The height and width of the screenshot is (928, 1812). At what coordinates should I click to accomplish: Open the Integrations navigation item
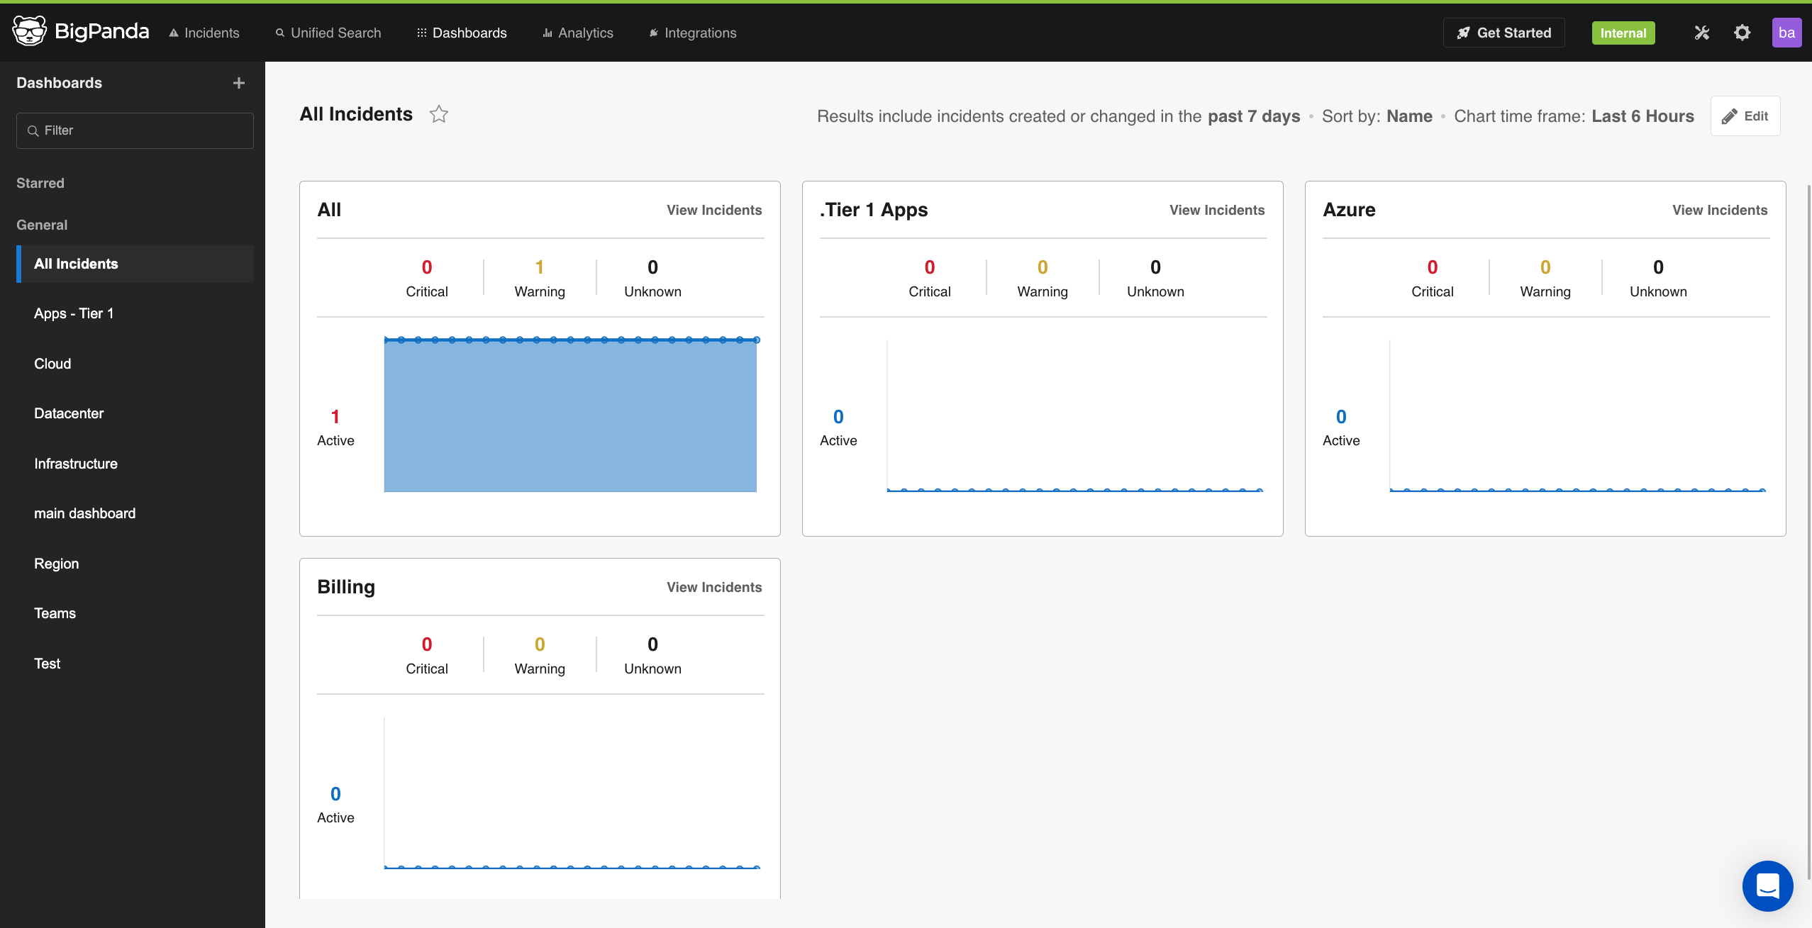point(693,33)
